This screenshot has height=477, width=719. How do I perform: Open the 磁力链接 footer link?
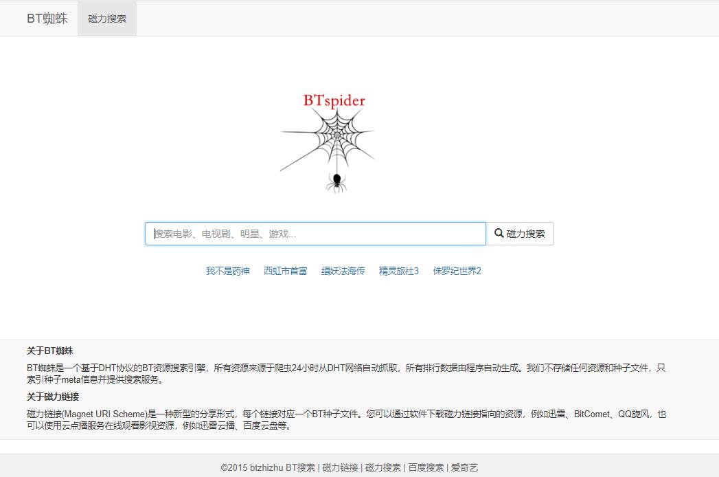(x=340, y=467)
